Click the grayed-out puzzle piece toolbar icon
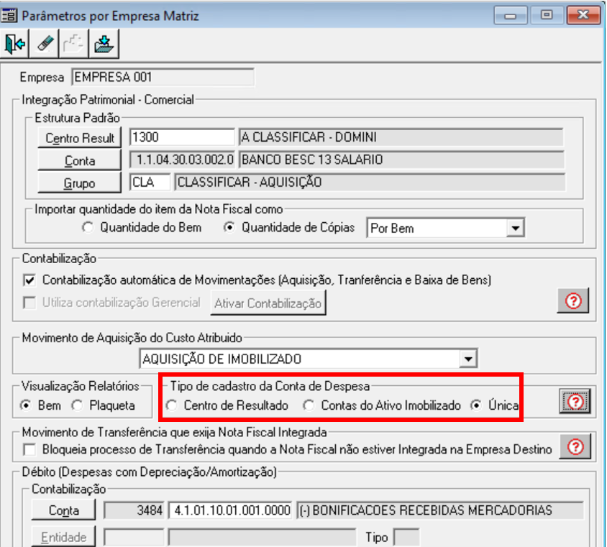607x547 pixels. pyautogui.click(x=73, y=44)
